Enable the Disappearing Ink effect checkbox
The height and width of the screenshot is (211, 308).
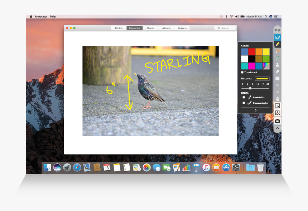point(244,103)
